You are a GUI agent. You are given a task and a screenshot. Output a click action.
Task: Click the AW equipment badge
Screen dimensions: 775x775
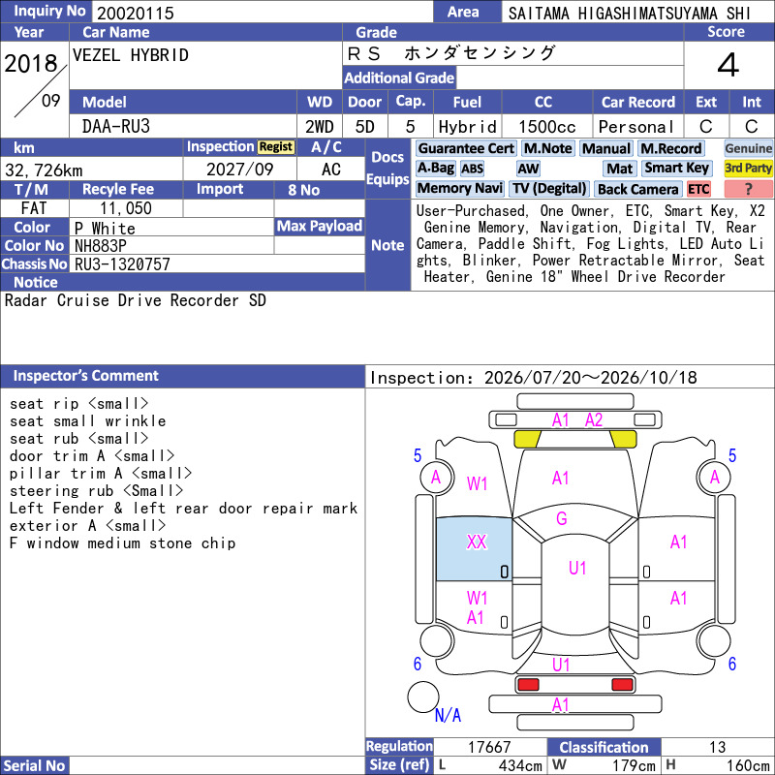click(528, 169)
